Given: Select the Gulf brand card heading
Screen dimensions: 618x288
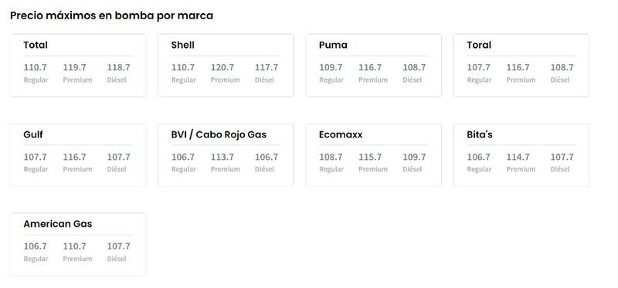Looking at the screenshot, I should pos(33,134).
